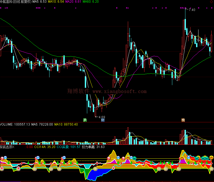
Task: Click the 7.40 high price label
Action: tap(192, 10)
